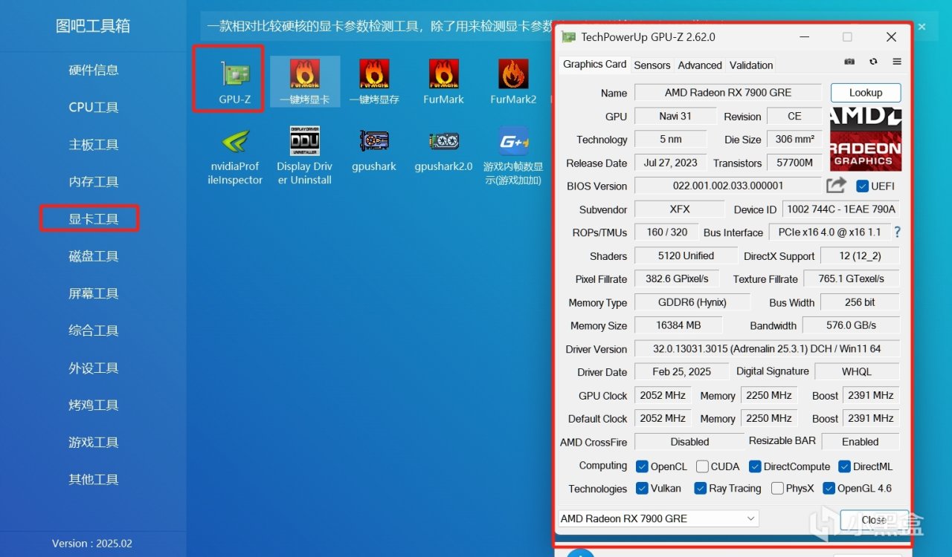Click the BIOS Version value field
Screen dimensions: 952x557
[728, 186]
